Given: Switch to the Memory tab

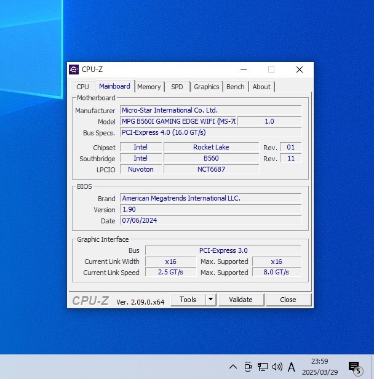Looking at the screenshot, I should (149, 87).
